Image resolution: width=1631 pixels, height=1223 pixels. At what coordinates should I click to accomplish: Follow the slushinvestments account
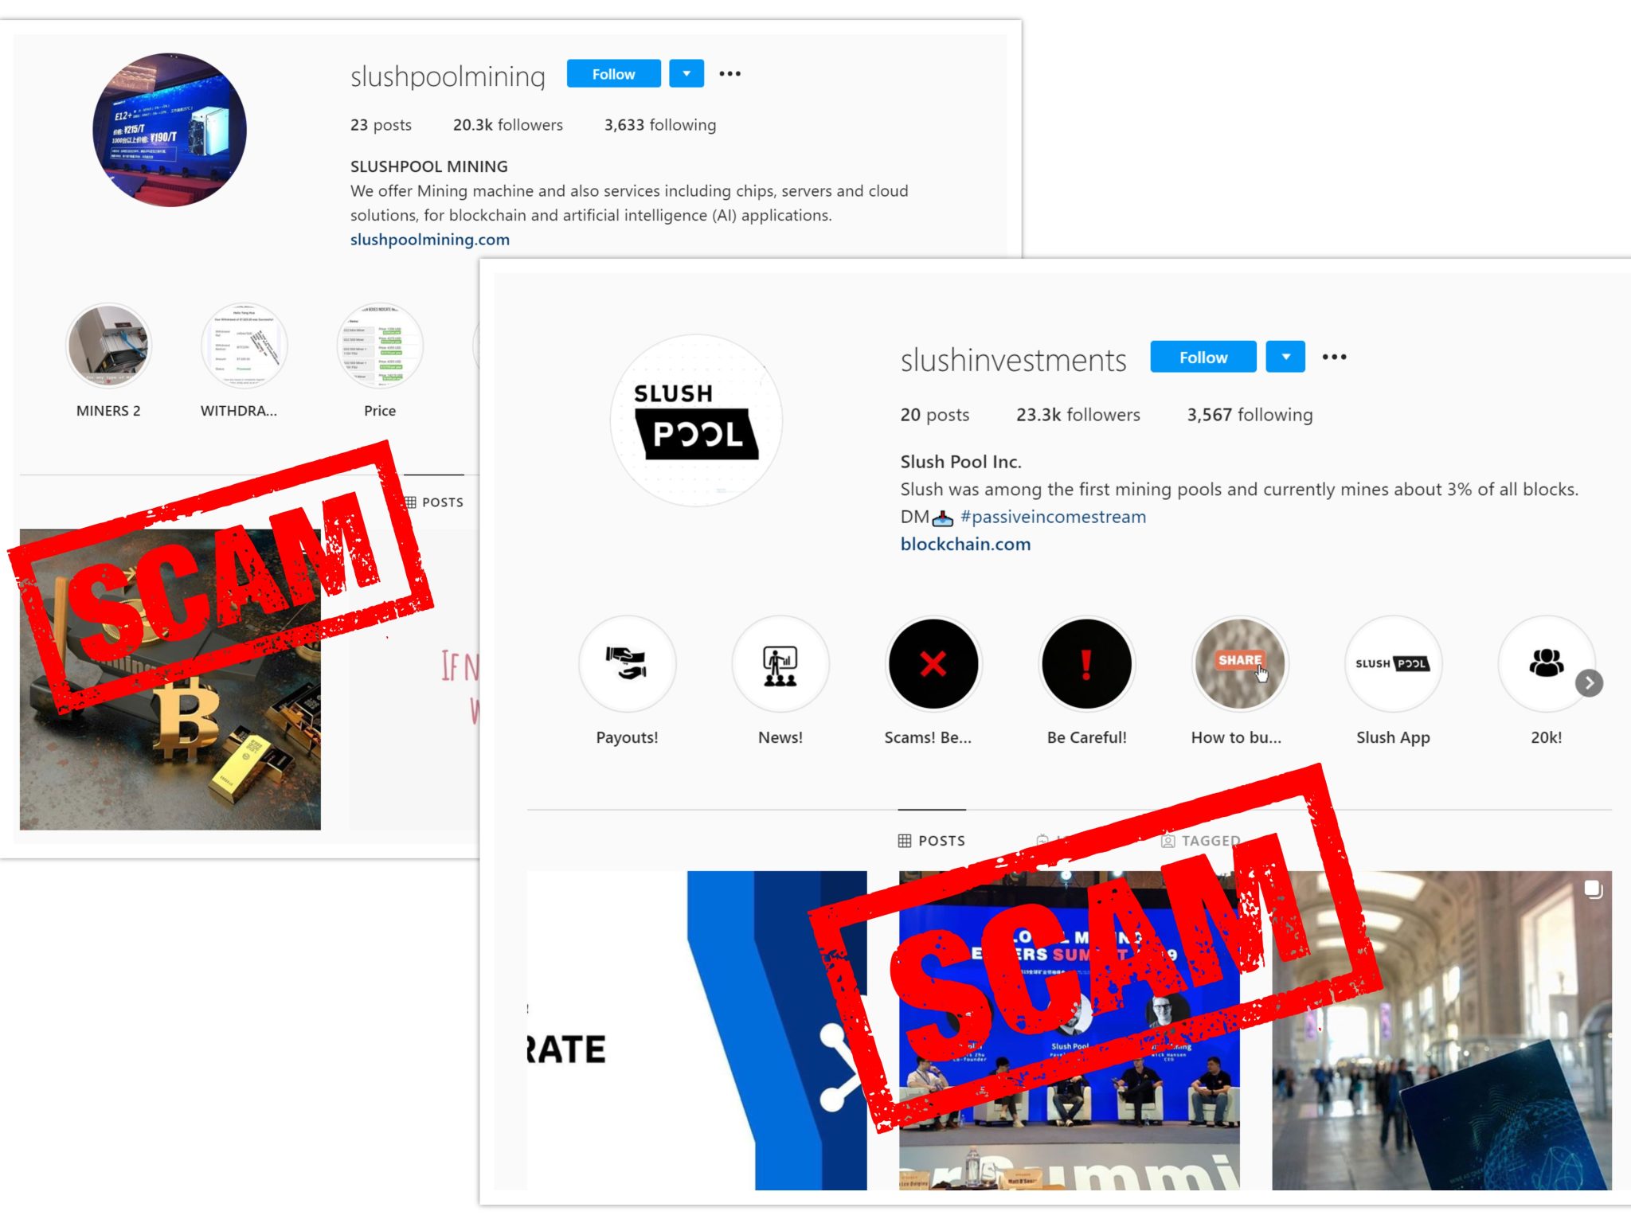tap(1203, 357)
